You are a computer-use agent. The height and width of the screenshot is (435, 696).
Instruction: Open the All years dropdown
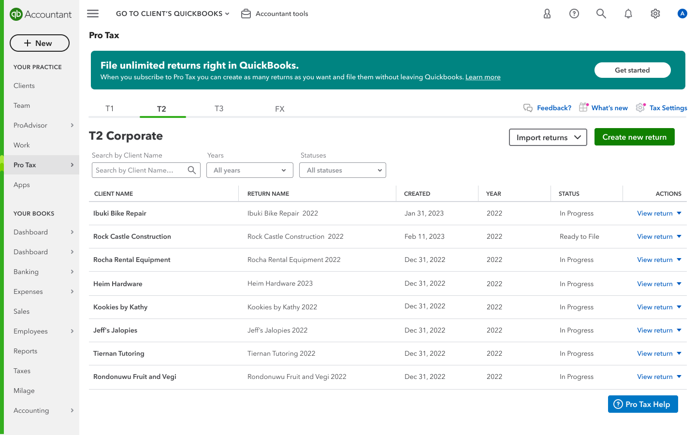[x=250, y=170]
